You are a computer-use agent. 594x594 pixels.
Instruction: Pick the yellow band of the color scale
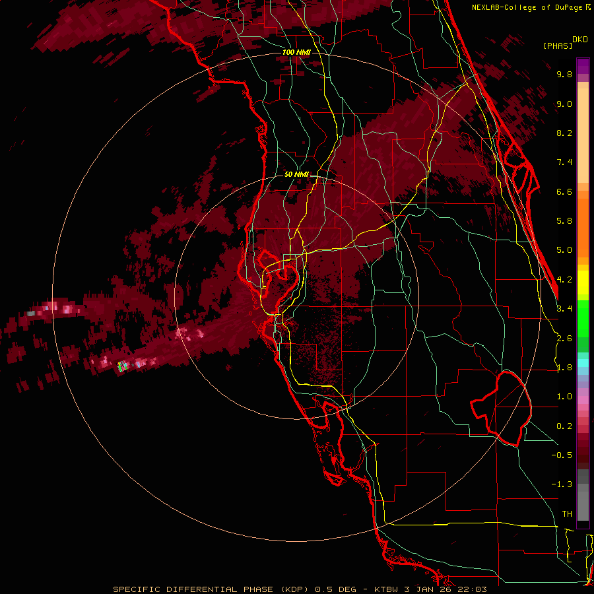(x=583, y=282)
